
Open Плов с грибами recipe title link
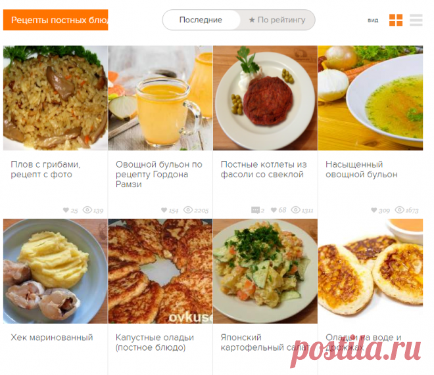click(x=45, y=169)
